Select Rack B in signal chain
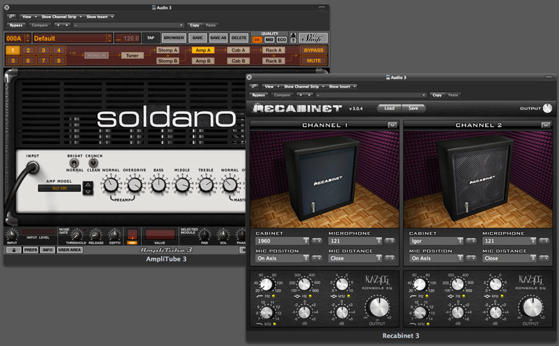Image resolution: width=559 pixels, height=346 pixels. tap(274, 61)
